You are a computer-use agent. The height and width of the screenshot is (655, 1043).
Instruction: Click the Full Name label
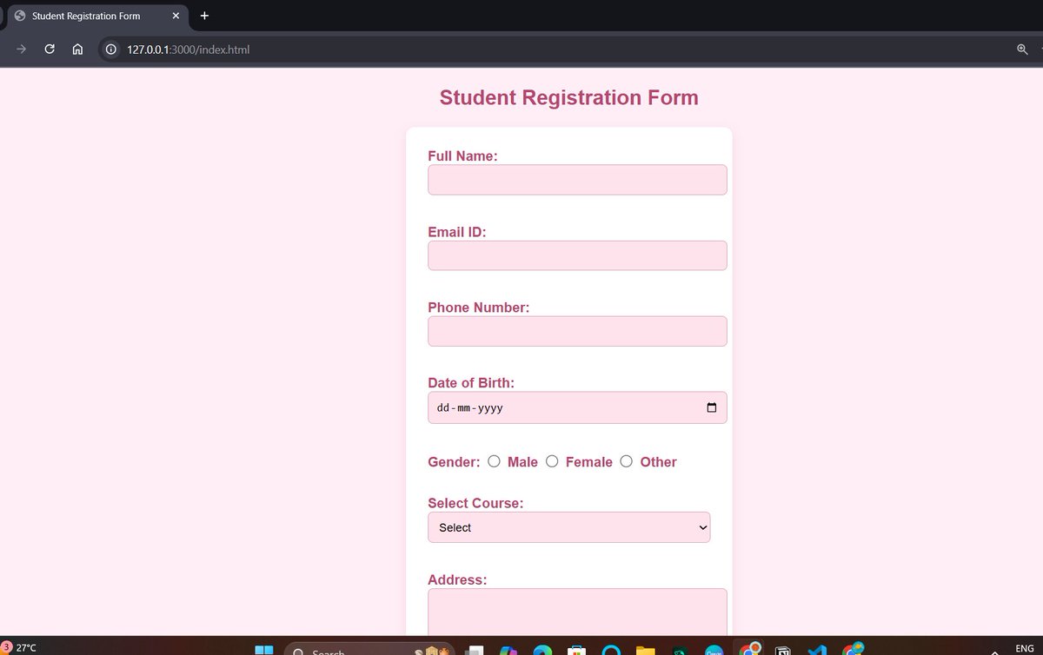click(x=462, y=155)
